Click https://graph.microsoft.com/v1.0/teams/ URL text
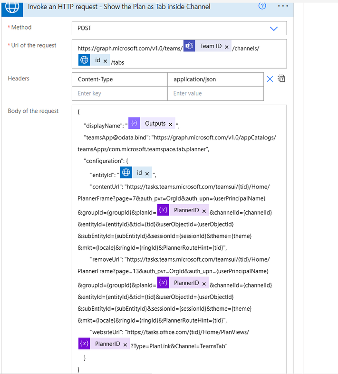The image size is (338, 374). (x=130, y=49)
